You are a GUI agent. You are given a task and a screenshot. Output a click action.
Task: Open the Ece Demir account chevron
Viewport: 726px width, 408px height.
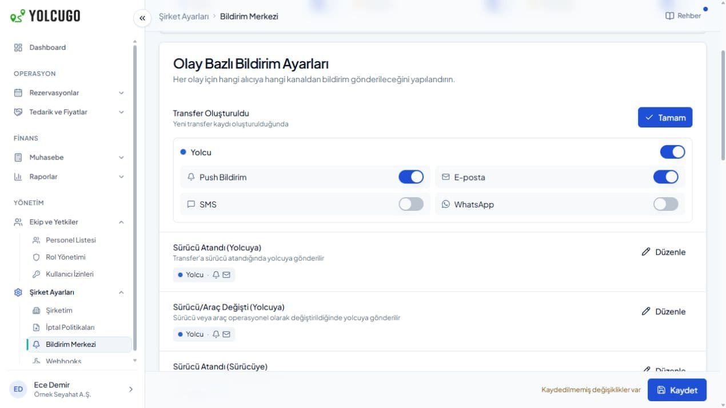point(130,389)
